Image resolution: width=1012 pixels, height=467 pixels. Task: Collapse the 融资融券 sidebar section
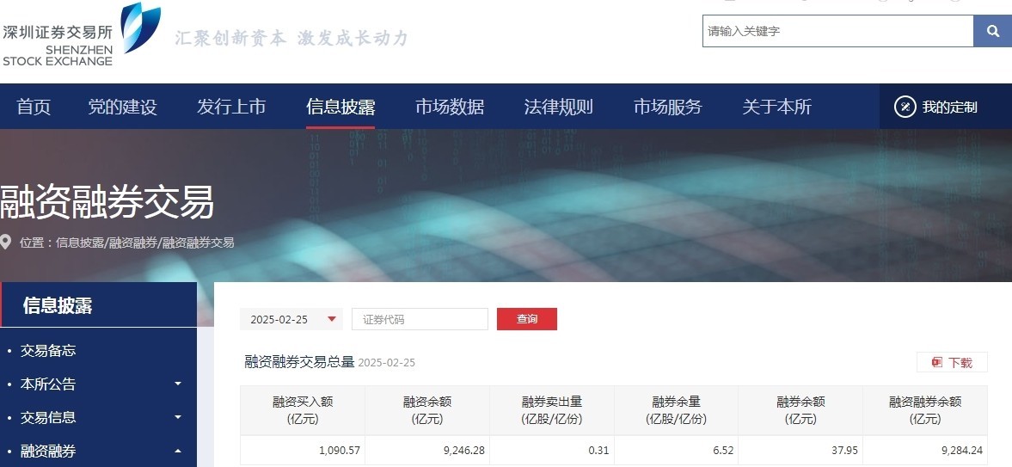(x=178, y=451)
